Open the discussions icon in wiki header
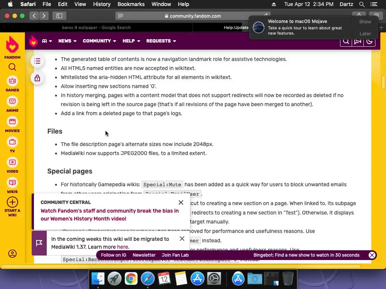 tap(358, 41)
